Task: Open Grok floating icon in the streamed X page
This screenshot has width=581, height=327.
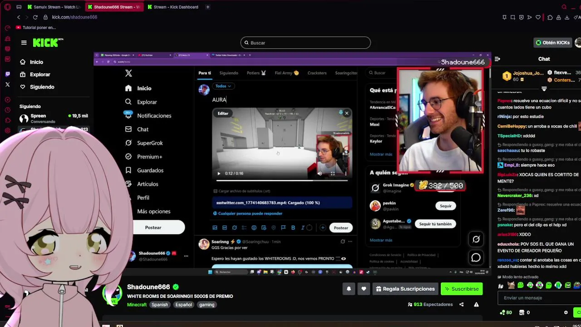Action: [476, 239]
